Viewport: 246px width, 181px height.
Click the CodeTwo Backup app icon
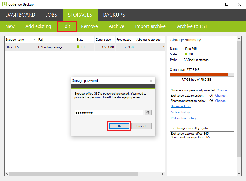[x=5, y=4]
